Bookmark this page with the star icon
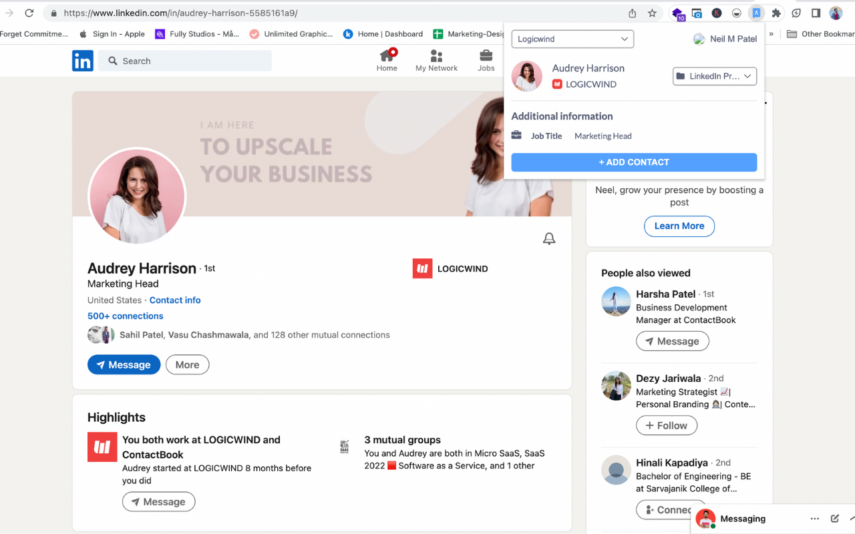Image resolution: width=855 pixels, height=534 pixels. point(652,13)
